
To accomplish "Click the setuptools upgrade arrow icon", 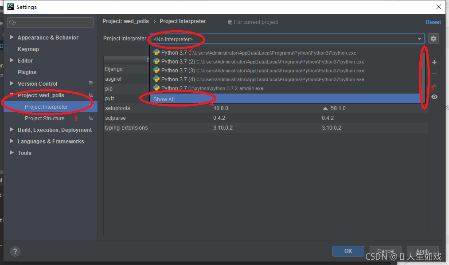I will [325, 108].
